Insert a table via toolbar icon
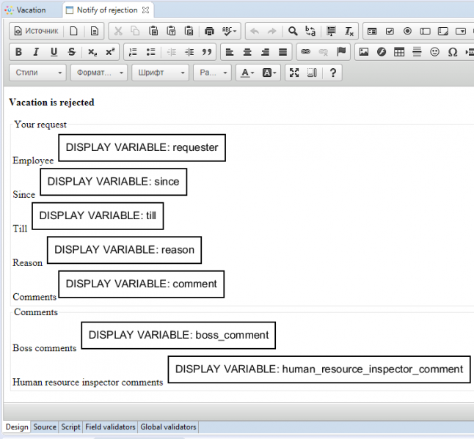Viewport: 474px width, 439px height. 399,52
